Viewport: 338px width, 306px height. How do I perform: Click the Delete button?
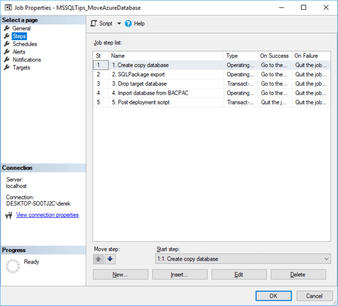[x=298, y=275]
